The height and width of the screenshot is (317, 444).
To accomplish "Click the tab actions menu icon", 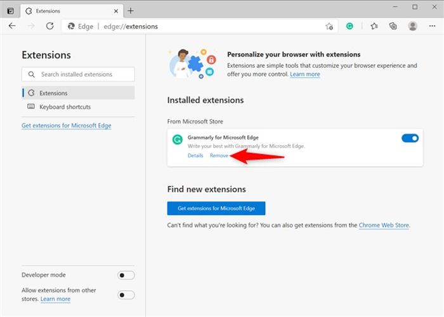I will (11, 11).
